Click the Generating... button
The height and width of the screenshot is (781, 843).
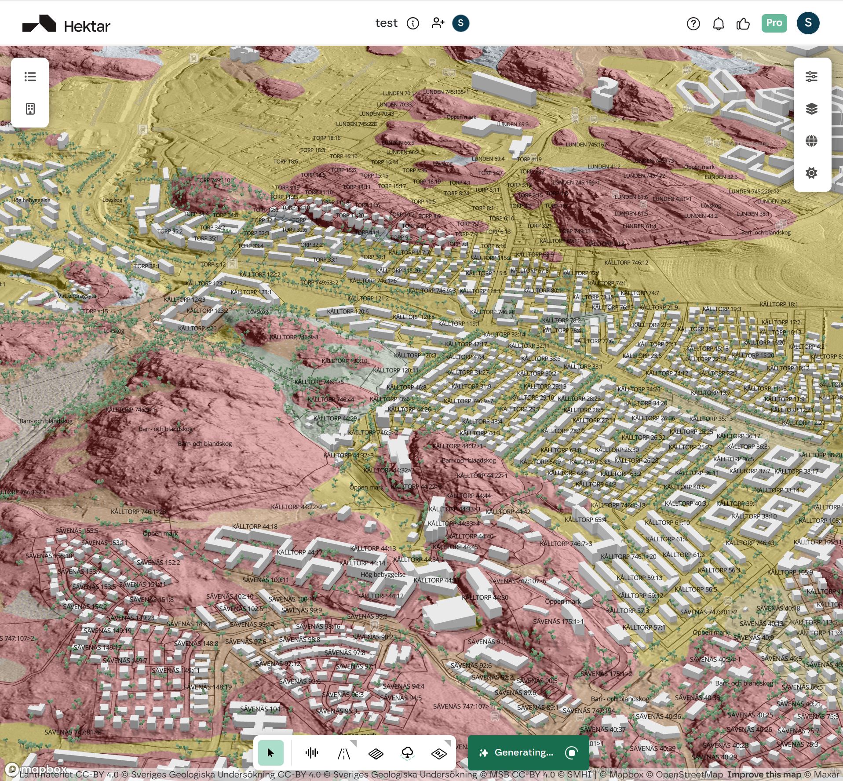tap(528, 753)
